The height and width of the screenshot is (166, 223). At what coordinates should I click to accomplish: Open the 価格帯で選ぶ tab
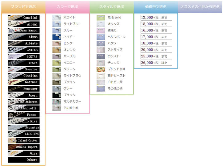[156, 6]
